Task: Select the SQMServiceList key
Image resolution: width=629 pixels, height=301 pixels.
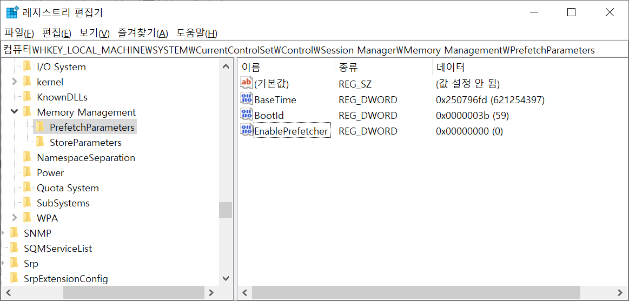Action: pyautogui.click(x=58, y=249)
